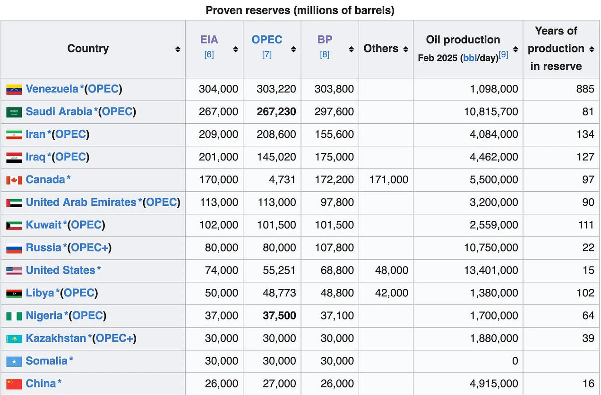Viewport: 601px width, 395px height.
Task: Click the Others column header
Action: click(x=382, y=49)
